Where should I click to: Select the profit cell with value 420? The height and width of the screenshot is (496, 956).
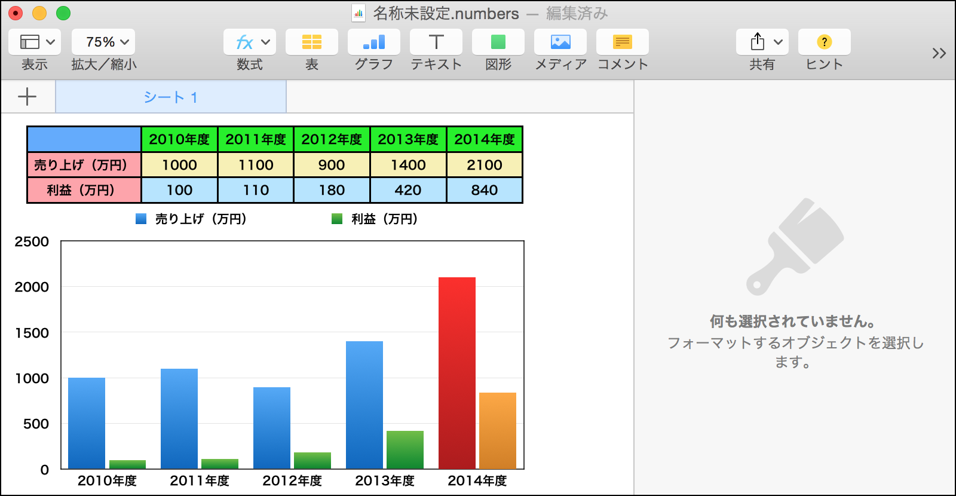(x=408, y=190)
